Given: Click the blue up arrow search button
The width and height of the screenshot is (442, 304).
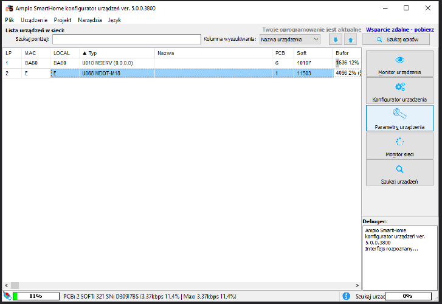Looking at the screenshot, I should click(350, 40).
